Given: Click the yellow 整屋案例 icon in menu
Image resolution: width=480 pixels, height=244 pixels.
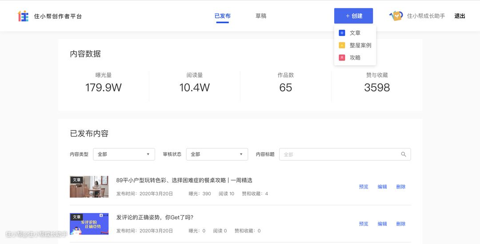Looking at the screenshot, I should (x=342, y=45).
